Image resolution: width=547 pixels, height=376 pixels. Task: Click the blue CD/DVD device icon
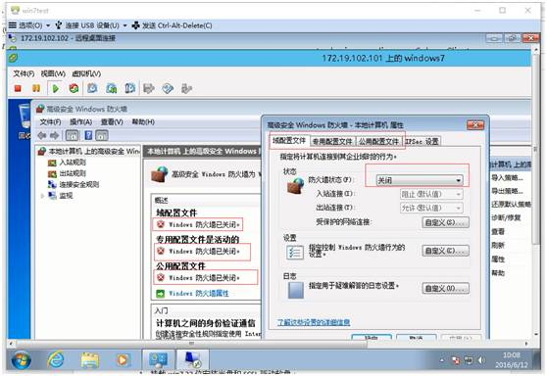tap(168, 88)
